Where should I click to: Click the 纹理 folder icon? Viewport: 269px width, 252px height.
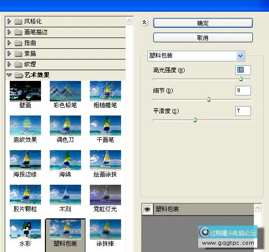click(x=18, y=64)
